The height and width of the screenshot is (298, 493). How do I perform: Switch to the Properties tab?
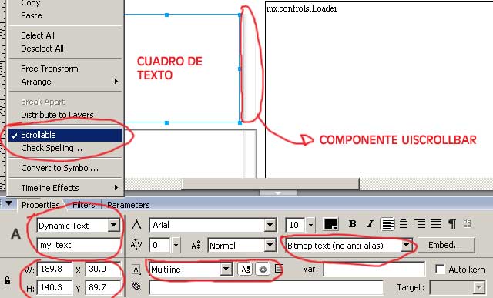tap(41, 205)
